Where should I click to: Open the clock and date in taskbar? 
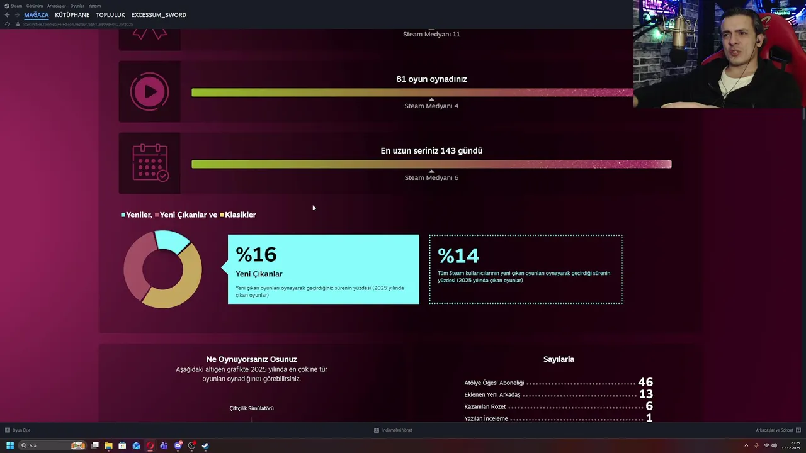(791, 445)
